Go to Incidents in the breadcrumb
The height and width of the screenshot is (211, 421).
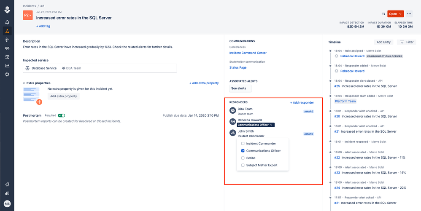30,5
